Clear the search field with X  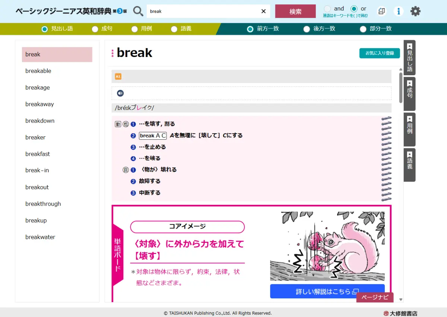(264, 11)
